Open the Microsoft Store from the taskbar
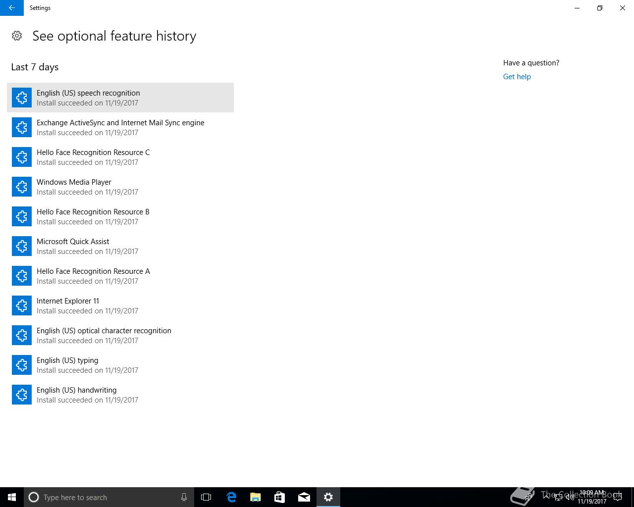 (x=280, y=497)
